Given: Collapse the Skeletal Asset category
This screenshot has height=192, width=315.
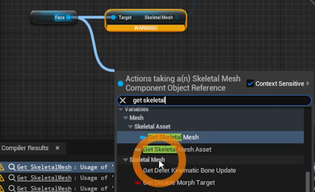Looking at the screenshot, I should [x=130, y=127].
